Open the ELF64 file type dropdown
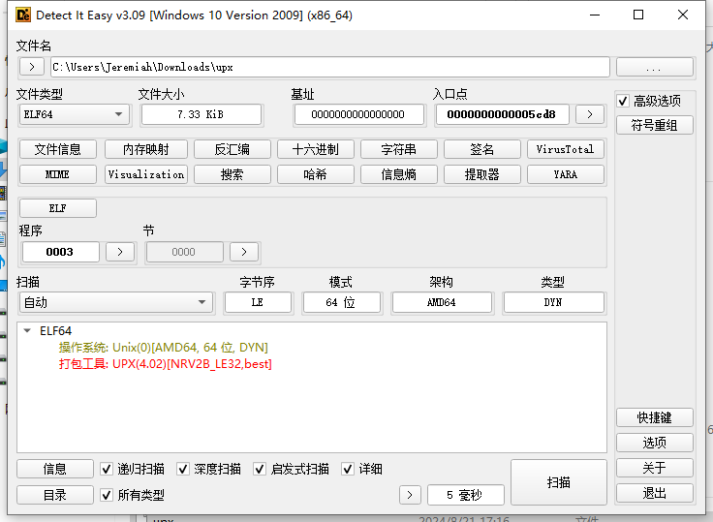Viewport: 713px width, 522px height. [75, 114]
